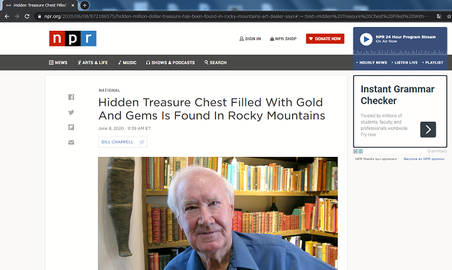Reload the page with refresh icon

tap(27, 16)
